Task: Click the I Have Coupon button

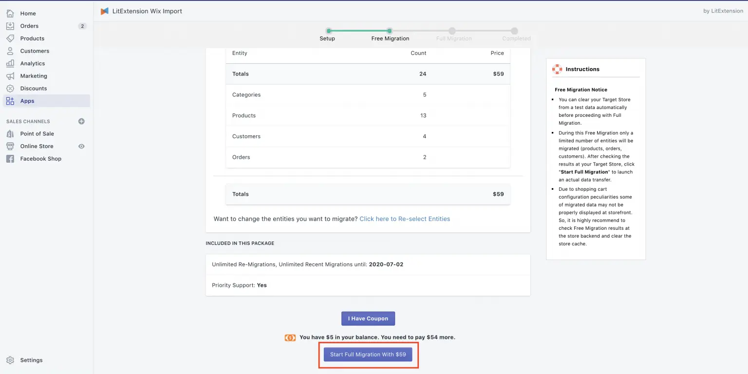Action: click(x=368, y=318)
